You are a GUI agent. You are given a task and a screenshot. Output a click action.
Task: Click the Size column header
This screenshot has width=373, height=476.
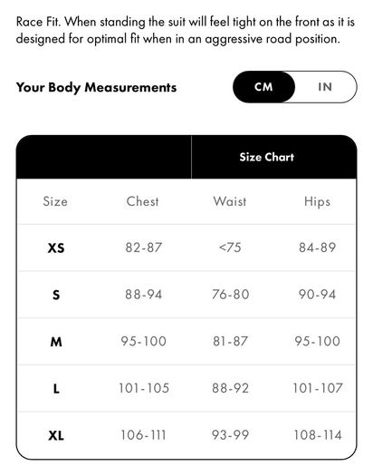click(55, 201)
